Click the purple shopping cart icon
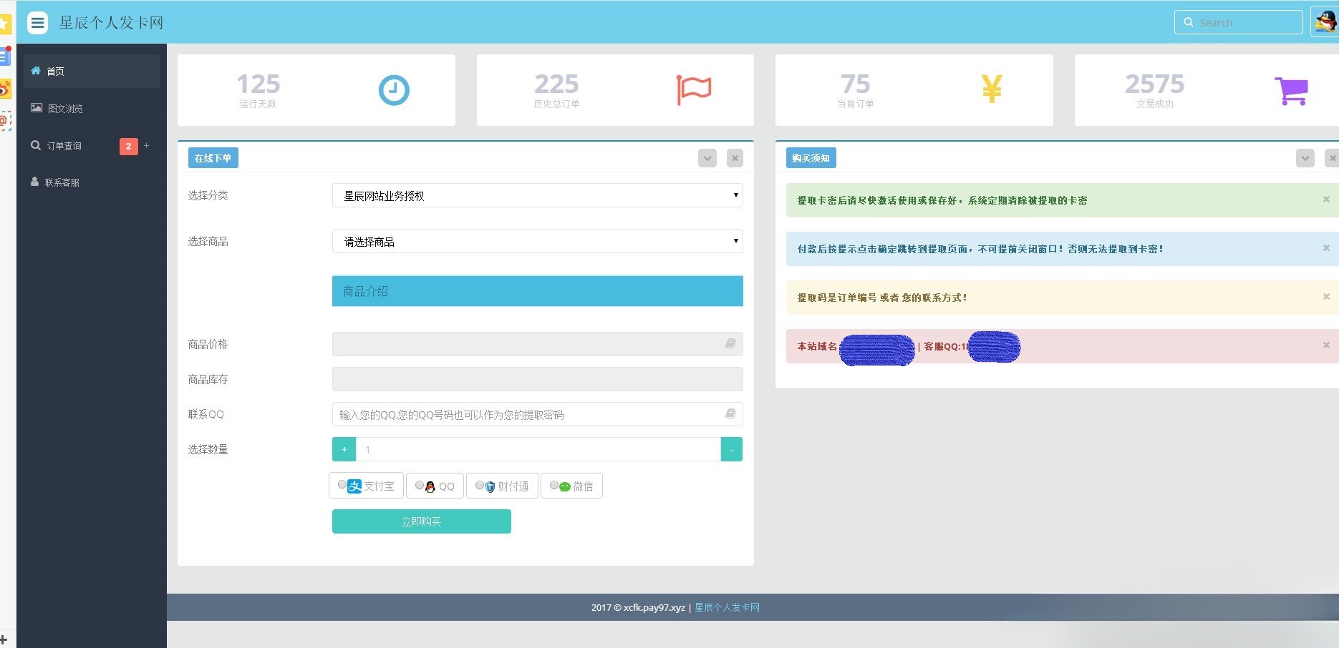 (x=1291, y=91)
